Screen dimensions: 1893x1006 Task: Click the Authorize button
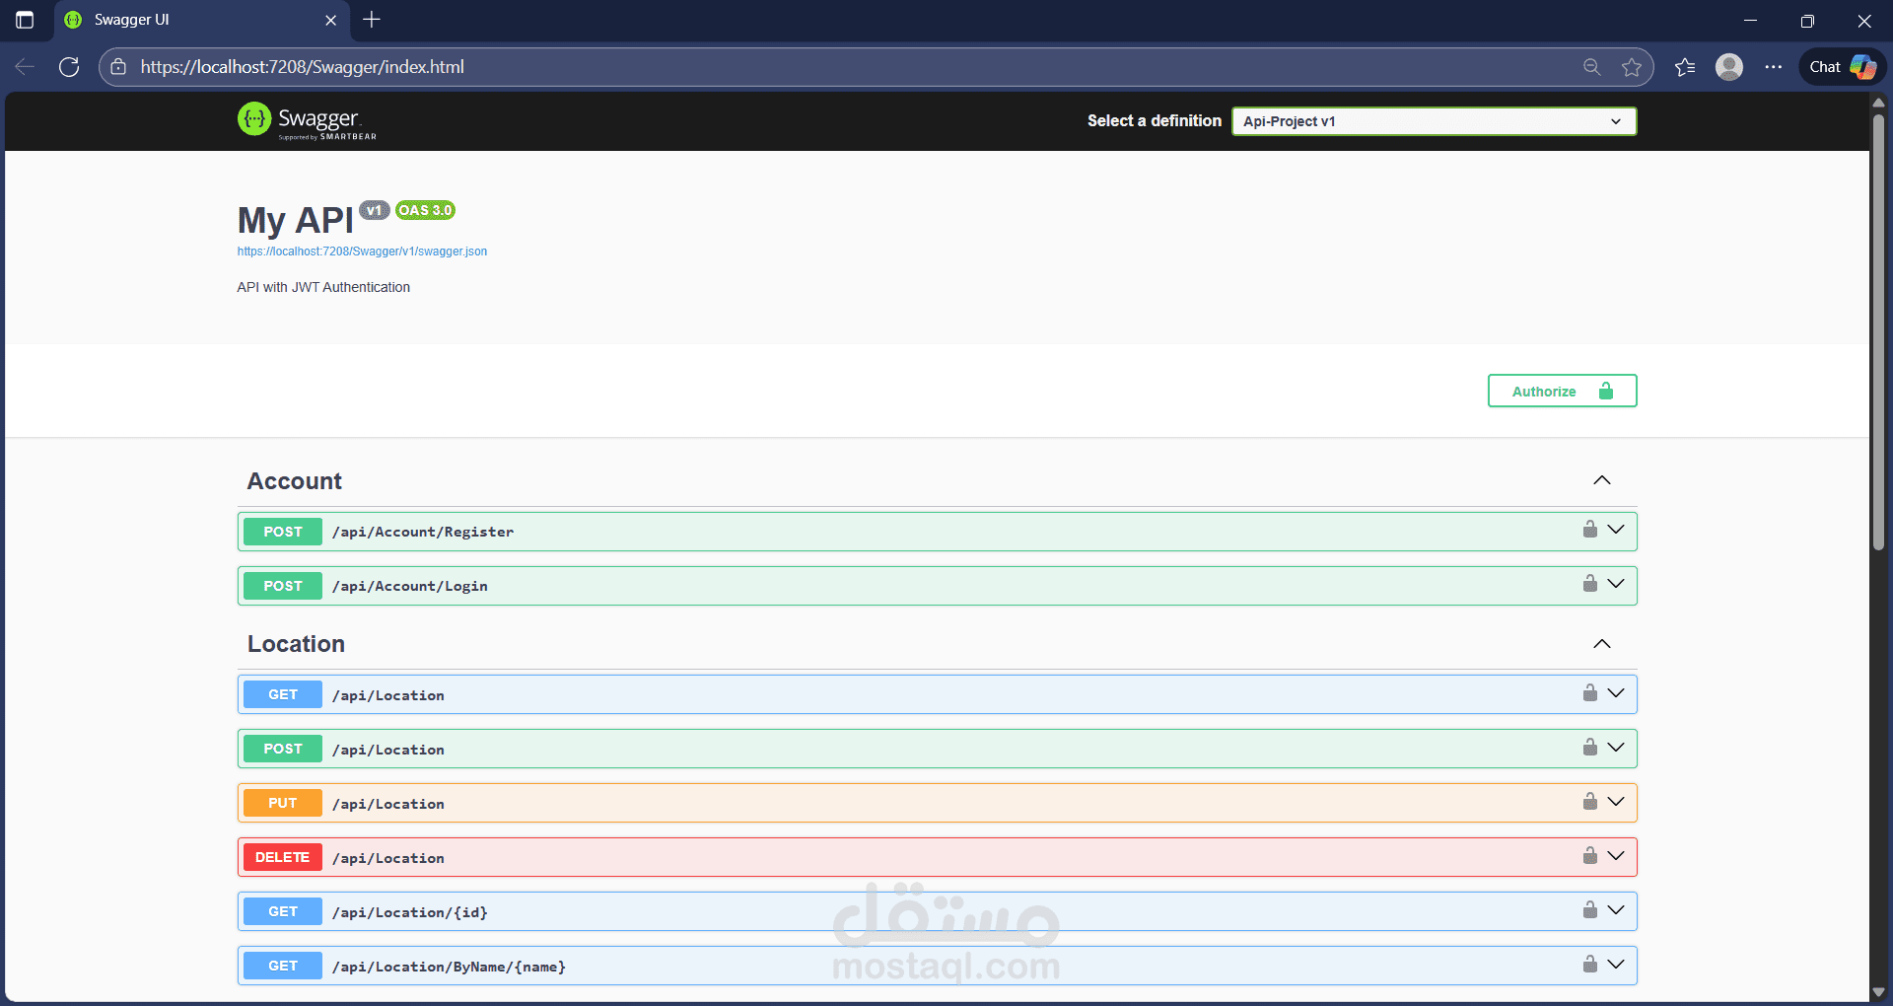(x=1561, y=391)
